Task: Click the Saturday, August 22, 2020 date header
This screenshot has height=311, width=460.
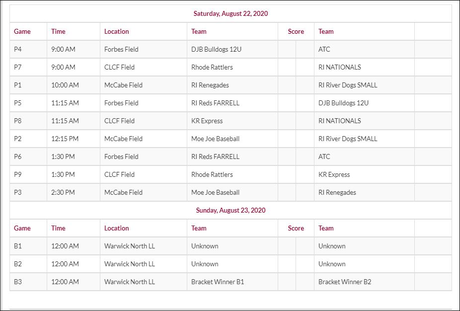Action: [230, 13]
